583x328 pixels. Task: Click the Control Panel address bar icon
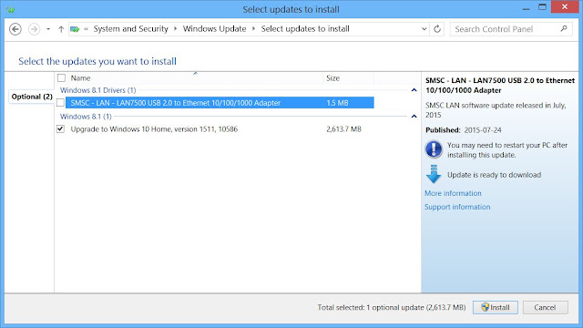[75, 29]
